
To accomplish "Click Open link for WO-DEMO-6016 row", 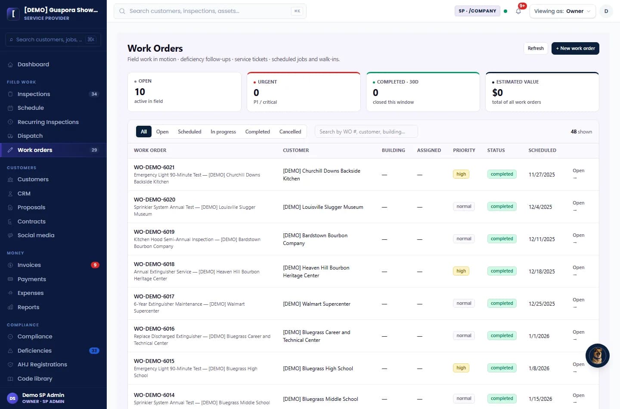I will click(x=578, y=335).
